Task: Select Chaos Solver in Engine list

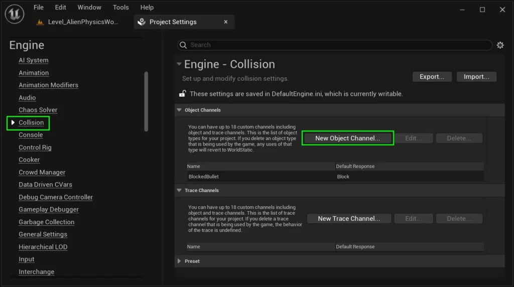Action: 38,110
